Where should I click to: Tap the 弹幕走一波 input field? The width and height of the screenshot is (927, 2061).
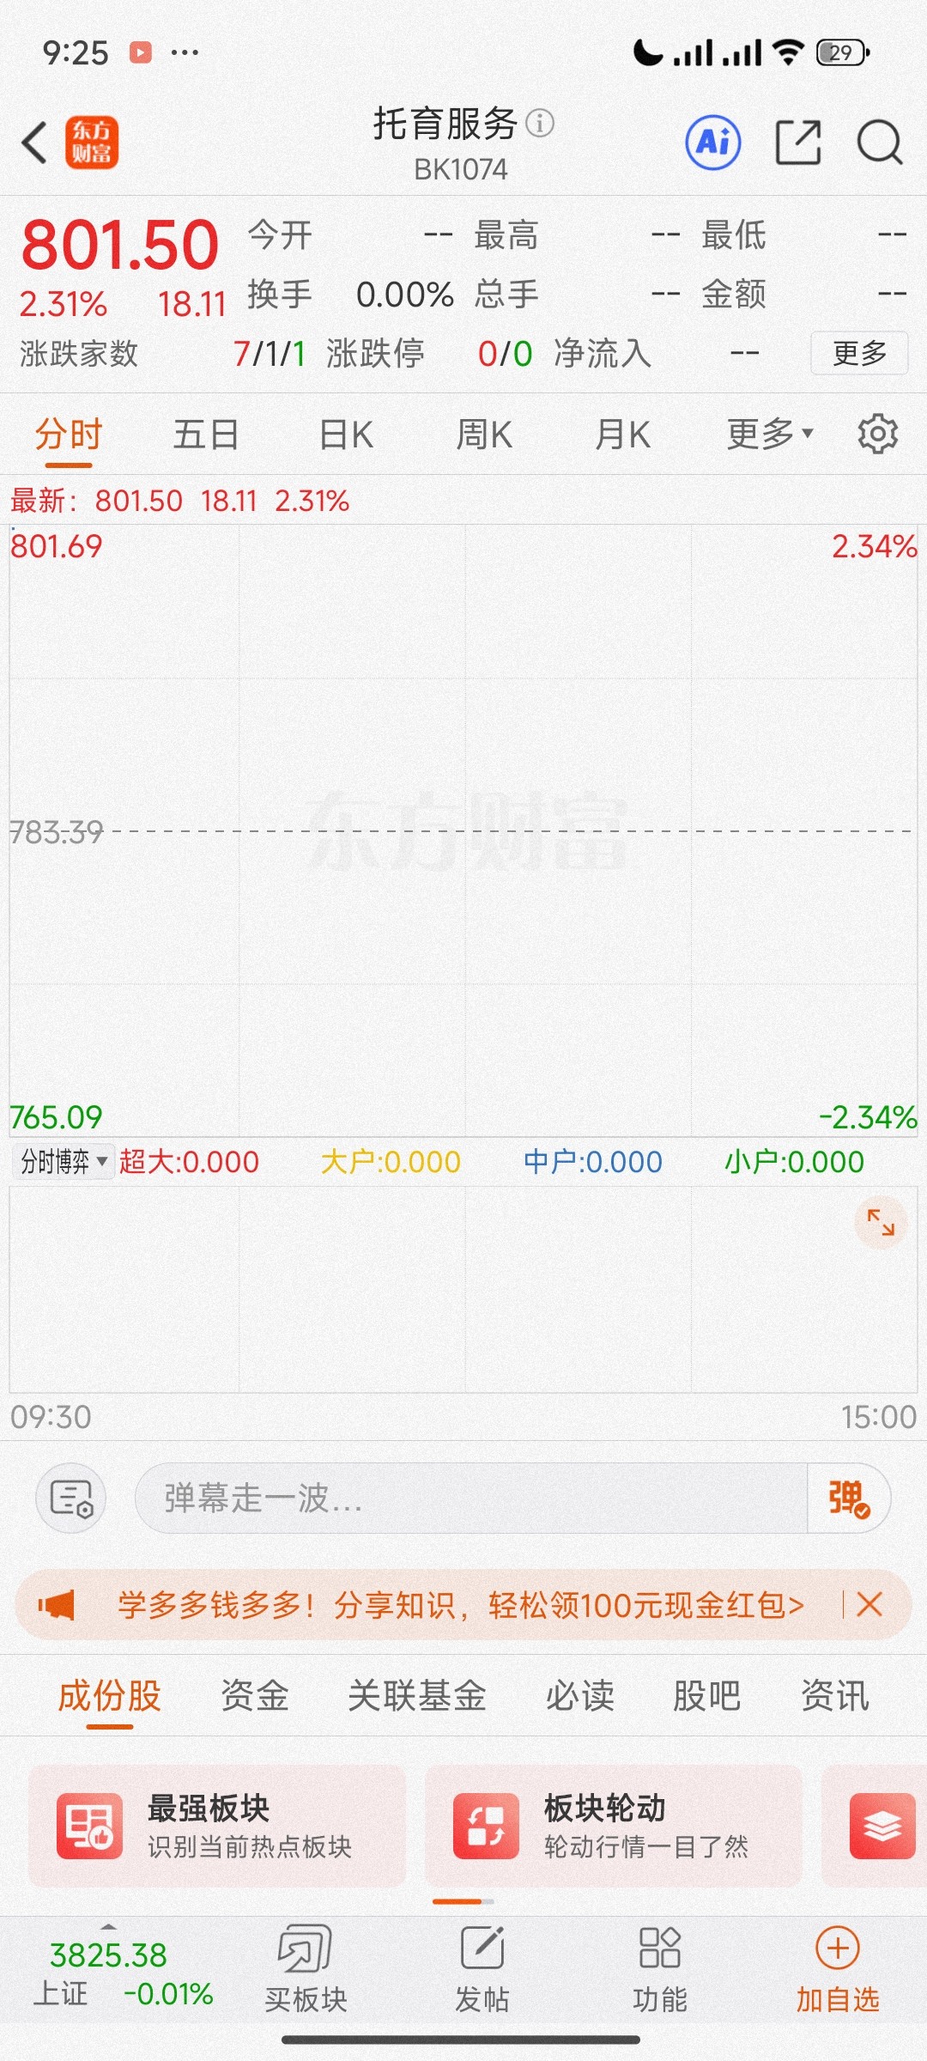pos(471,1499)
